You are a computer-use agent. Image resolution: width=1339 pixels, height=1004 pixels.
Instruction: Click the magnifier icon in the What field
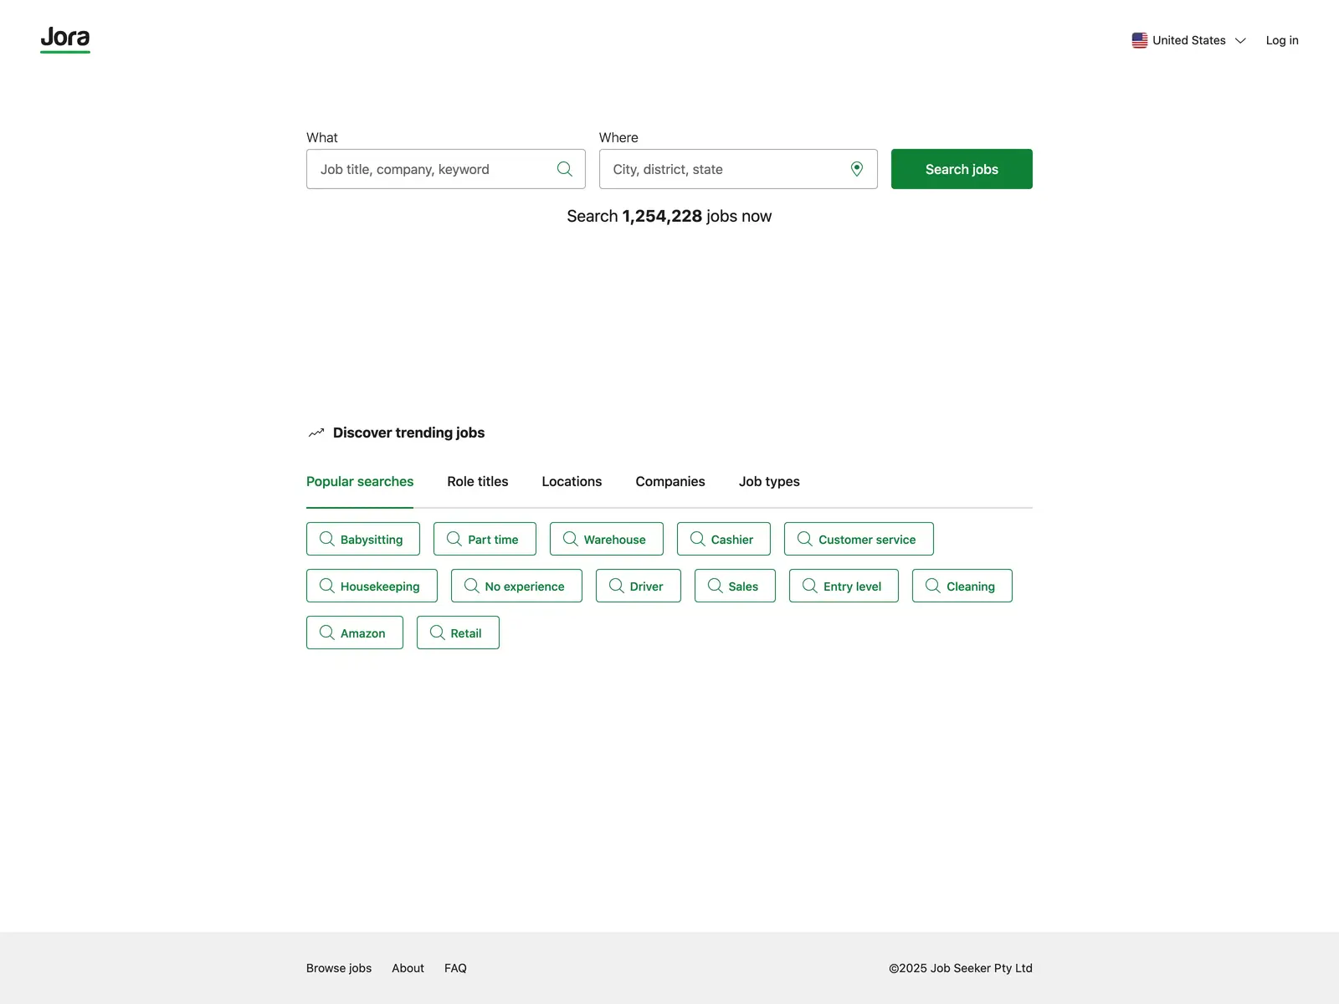565,169
